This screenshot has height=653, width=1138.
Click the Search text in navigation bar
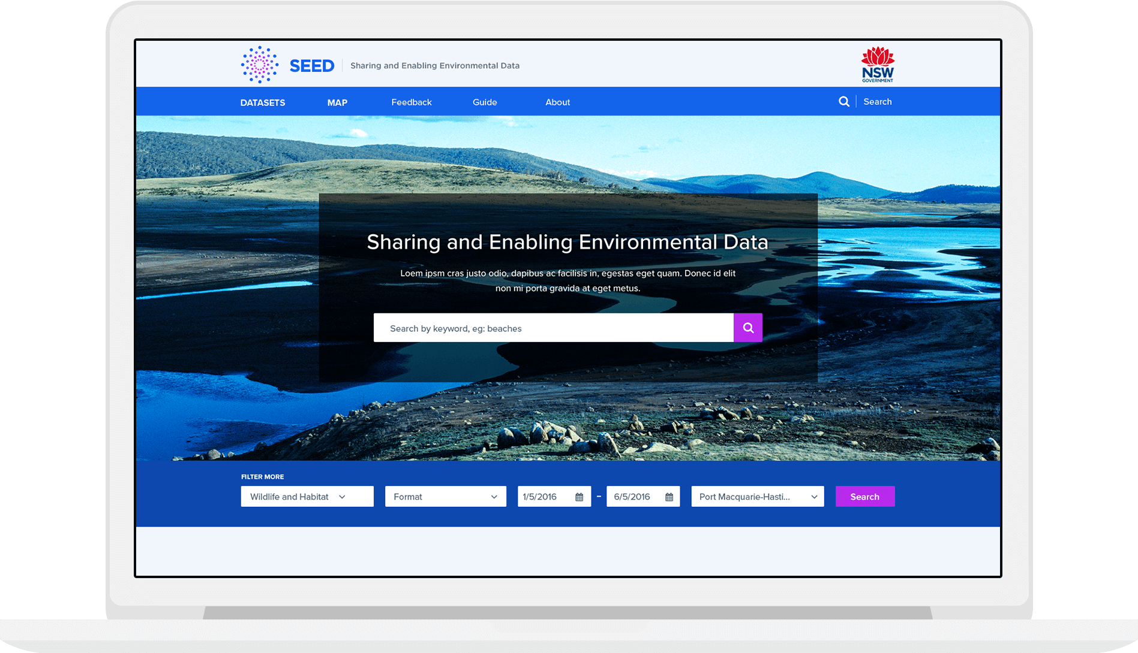(x=877, y=102)
